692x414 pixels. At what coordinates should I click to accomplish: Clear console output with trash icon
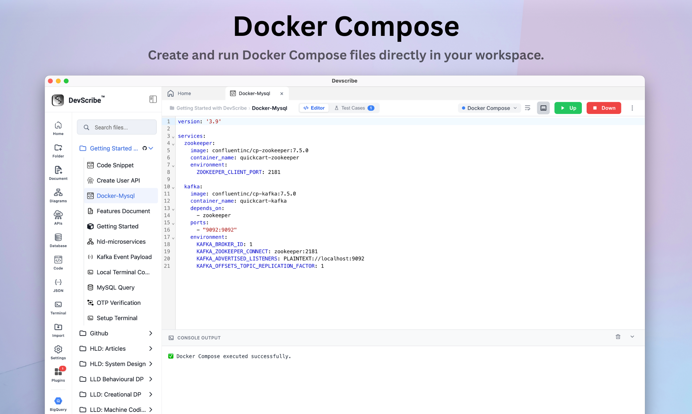618,337
